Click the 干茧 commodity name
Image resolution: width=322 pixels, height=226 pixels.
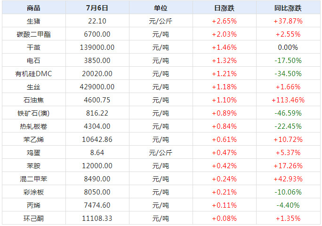coord(33,47)
